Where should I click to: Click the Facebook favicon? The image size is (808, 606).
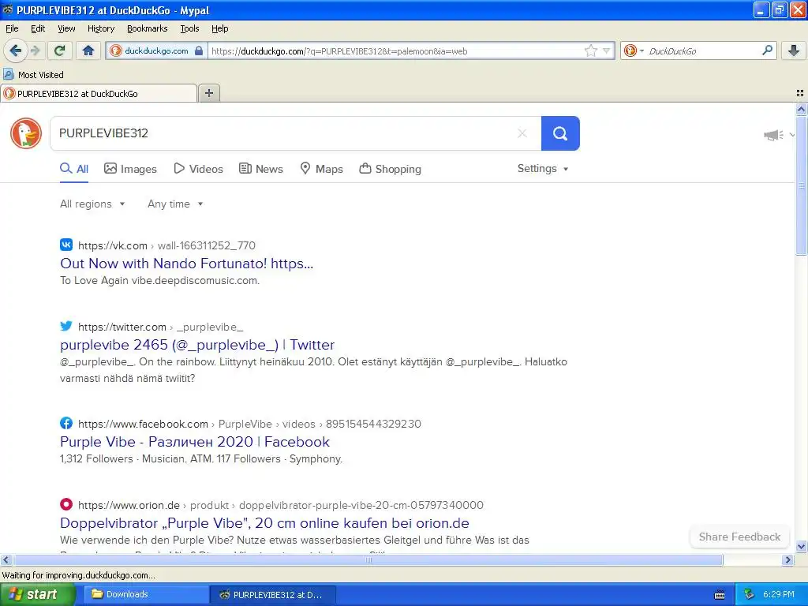point(66,423)
